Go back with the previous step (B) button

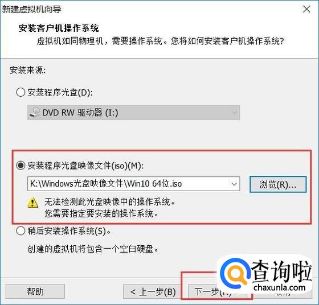point(153,291)
